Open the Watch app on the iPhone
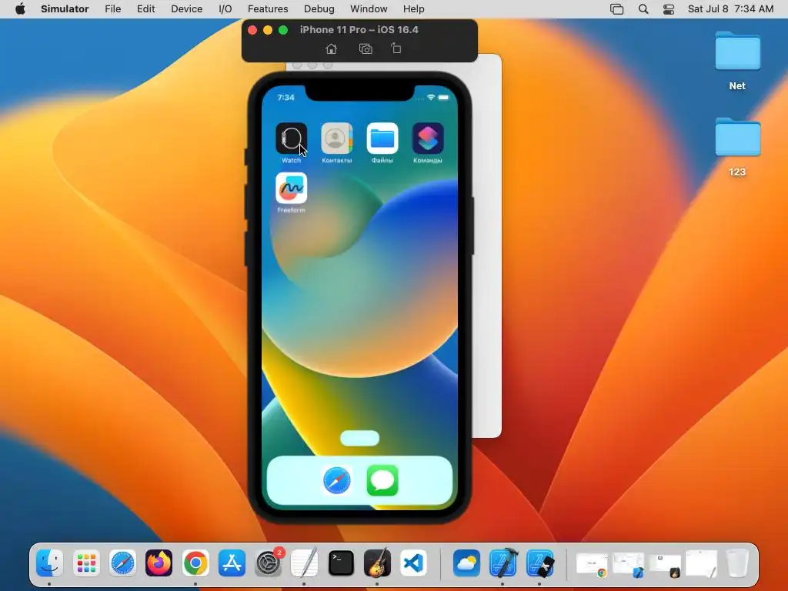Image resolution: width=788 pixels, height=591 pixels. click(291, 138)
